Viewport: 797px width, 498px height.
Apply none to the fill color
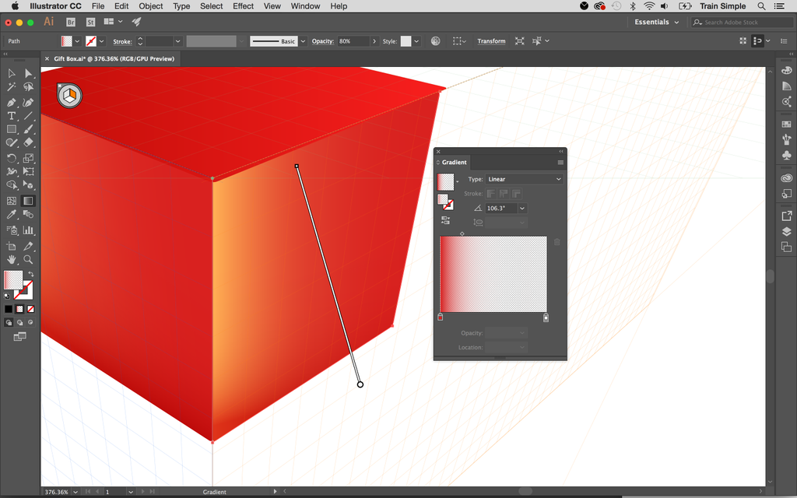[x=32, y=308]
